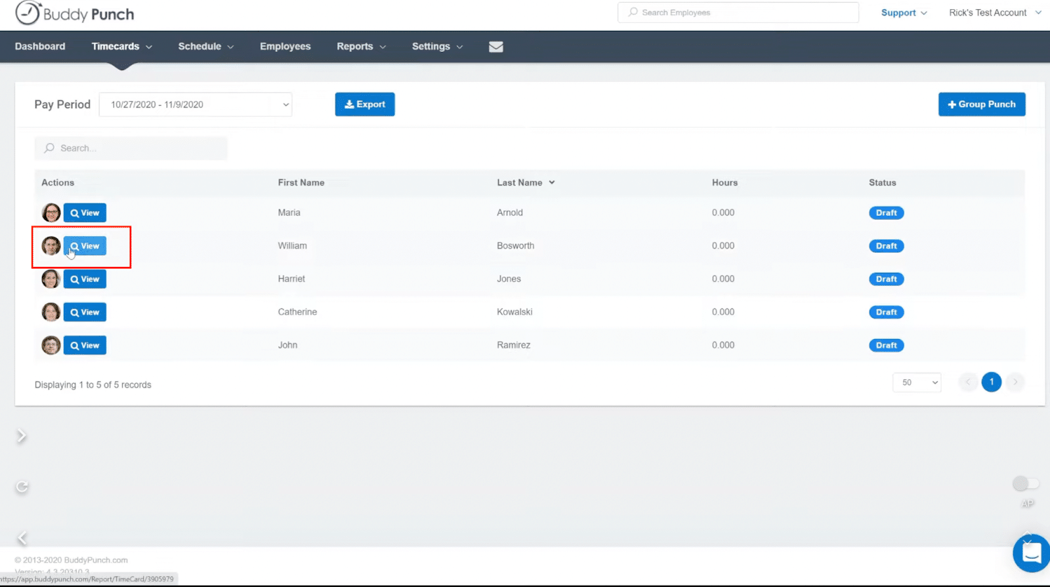Click the first name Harriet cell
1050x587 pixels.
[291, 279]
